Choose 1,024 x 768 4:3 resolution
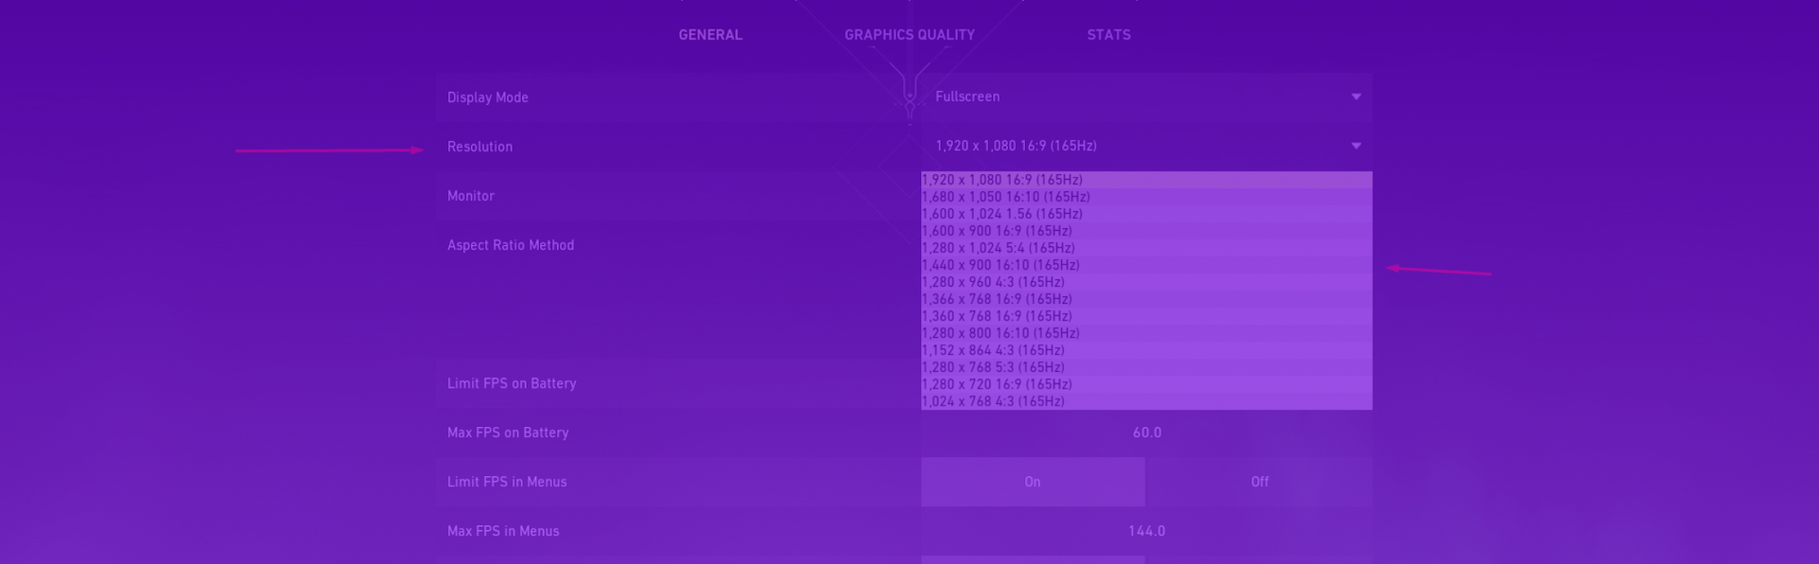Image resolution: width=1819 pixels, height=564 pixels. (x=1146, y=401)
